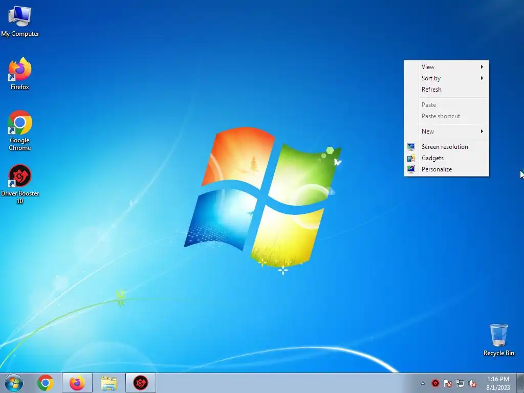The width and height of the screenshot is (524, 393).
Task: Switch to Firefox on the taskbar
Action: point(77,383)
